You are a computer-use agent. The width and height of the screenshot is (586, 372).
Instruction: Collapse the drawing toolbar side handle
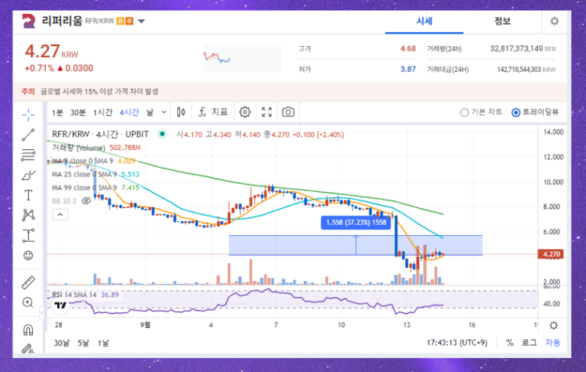point(42,313)
